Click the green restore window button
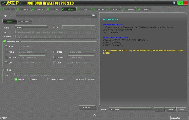The image size is (189, 120). (x=180, y=3)
